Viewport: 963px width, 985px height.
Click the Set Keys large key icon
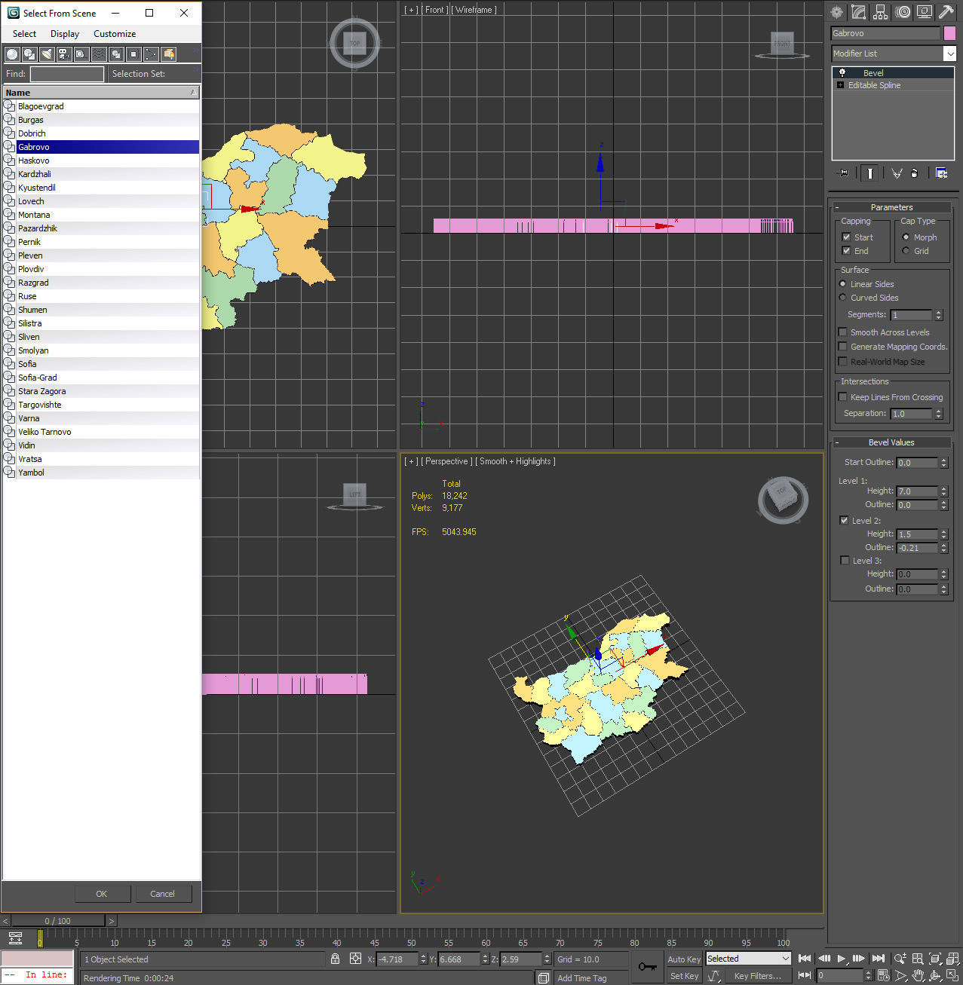(x=647, y=967)
